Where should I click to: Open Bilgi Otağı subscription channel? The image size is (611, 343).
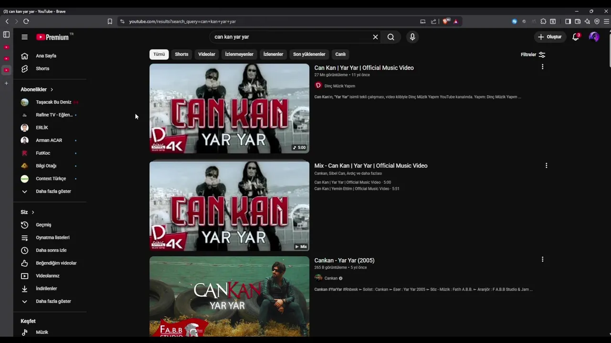pyautogui.click(x=50, y=166)
